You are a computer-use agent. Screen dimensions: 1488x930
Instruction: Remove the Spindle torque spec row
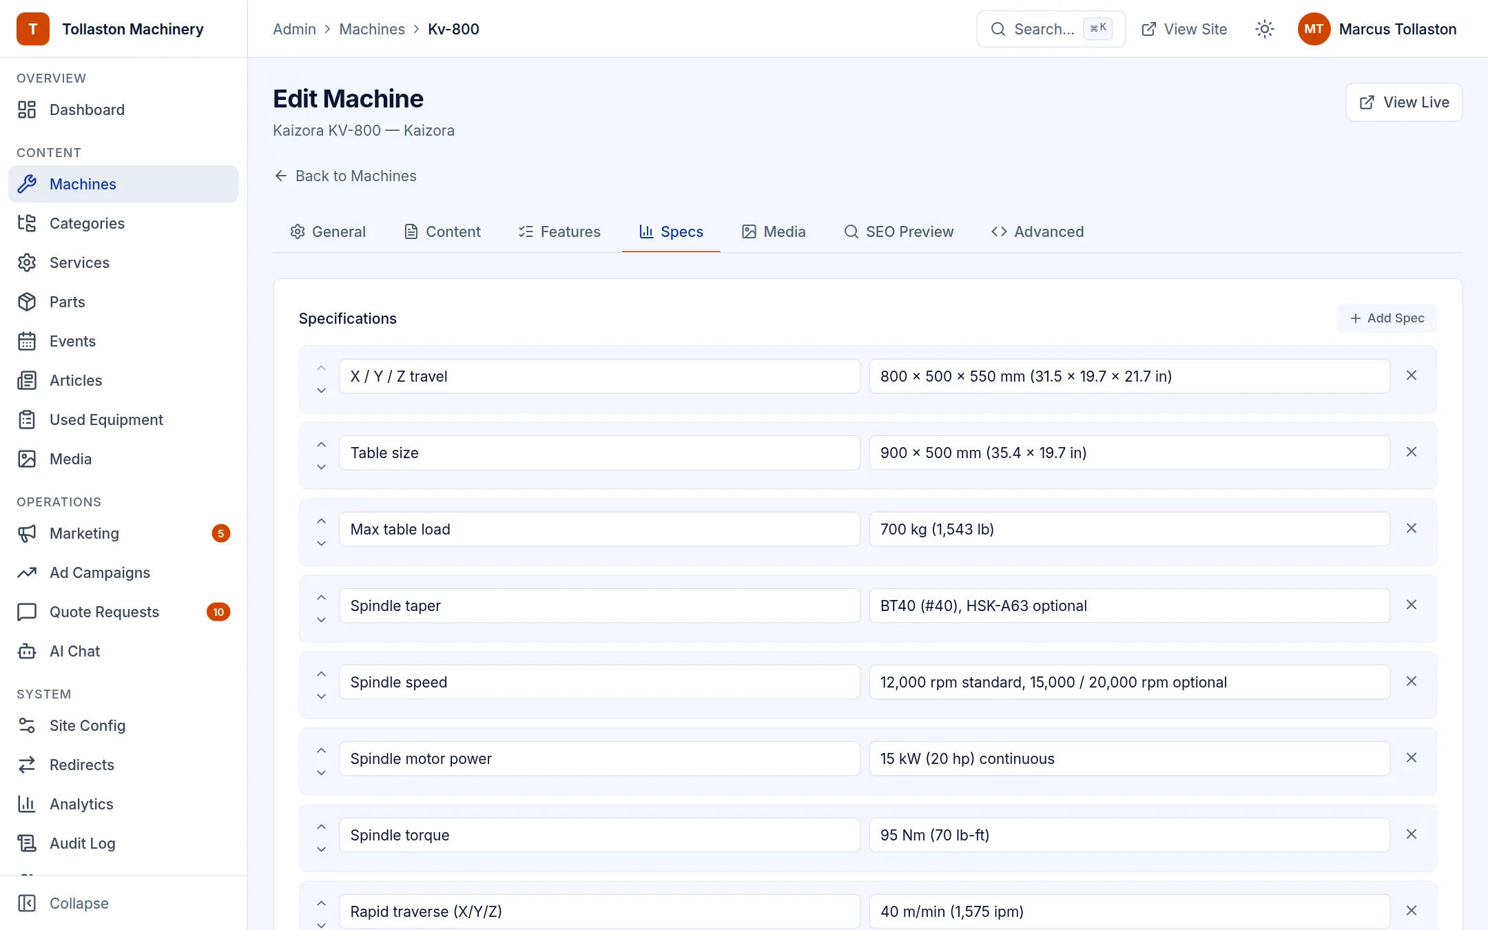click(1412, 834)
